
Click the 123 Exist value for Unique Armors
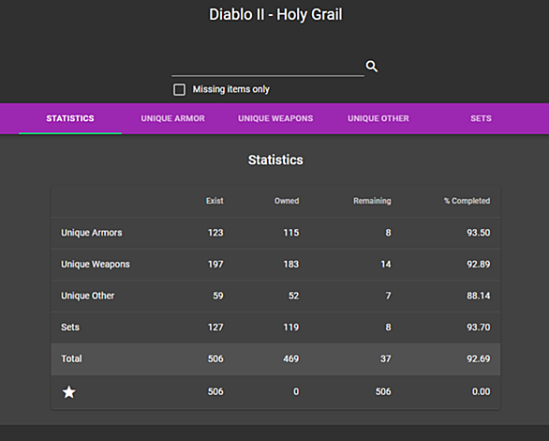[x=215, y=233]
